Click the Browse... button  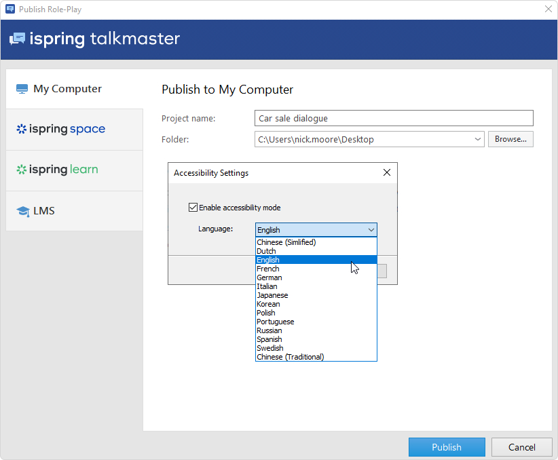pos(510,139)
